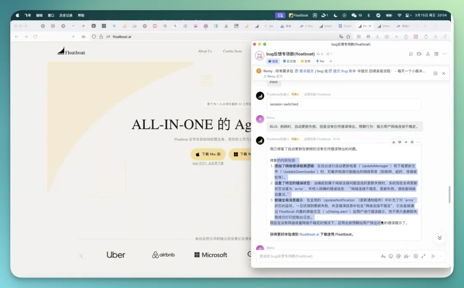
Task: Open search in the group chat
Action: (411, 54)
